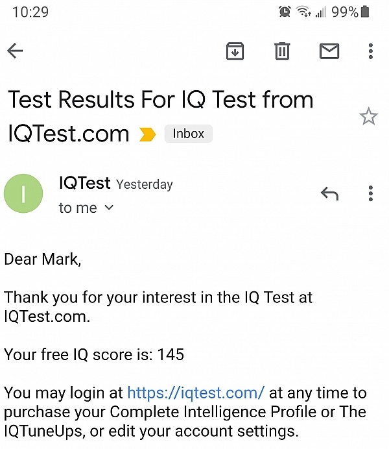Mark email as unread

(329, 51)
